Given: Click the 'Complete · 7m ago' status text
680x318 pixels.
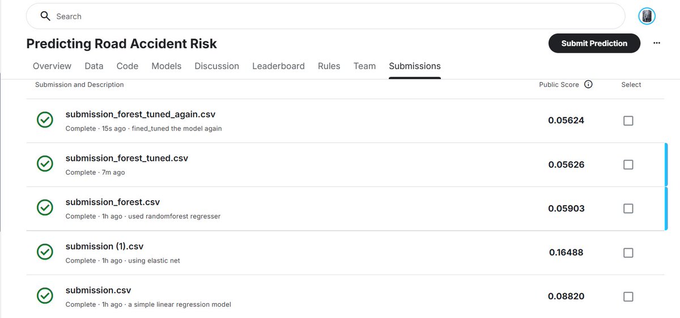Looking at the screenshot, I should 95,172.
